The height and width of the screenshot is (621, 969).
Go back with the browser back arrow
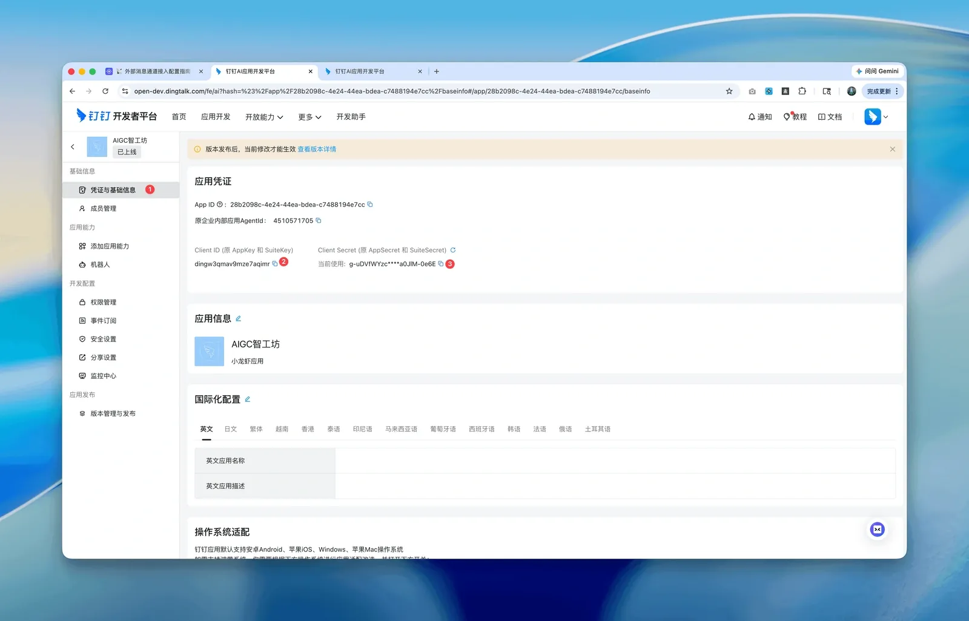[73, 91]
